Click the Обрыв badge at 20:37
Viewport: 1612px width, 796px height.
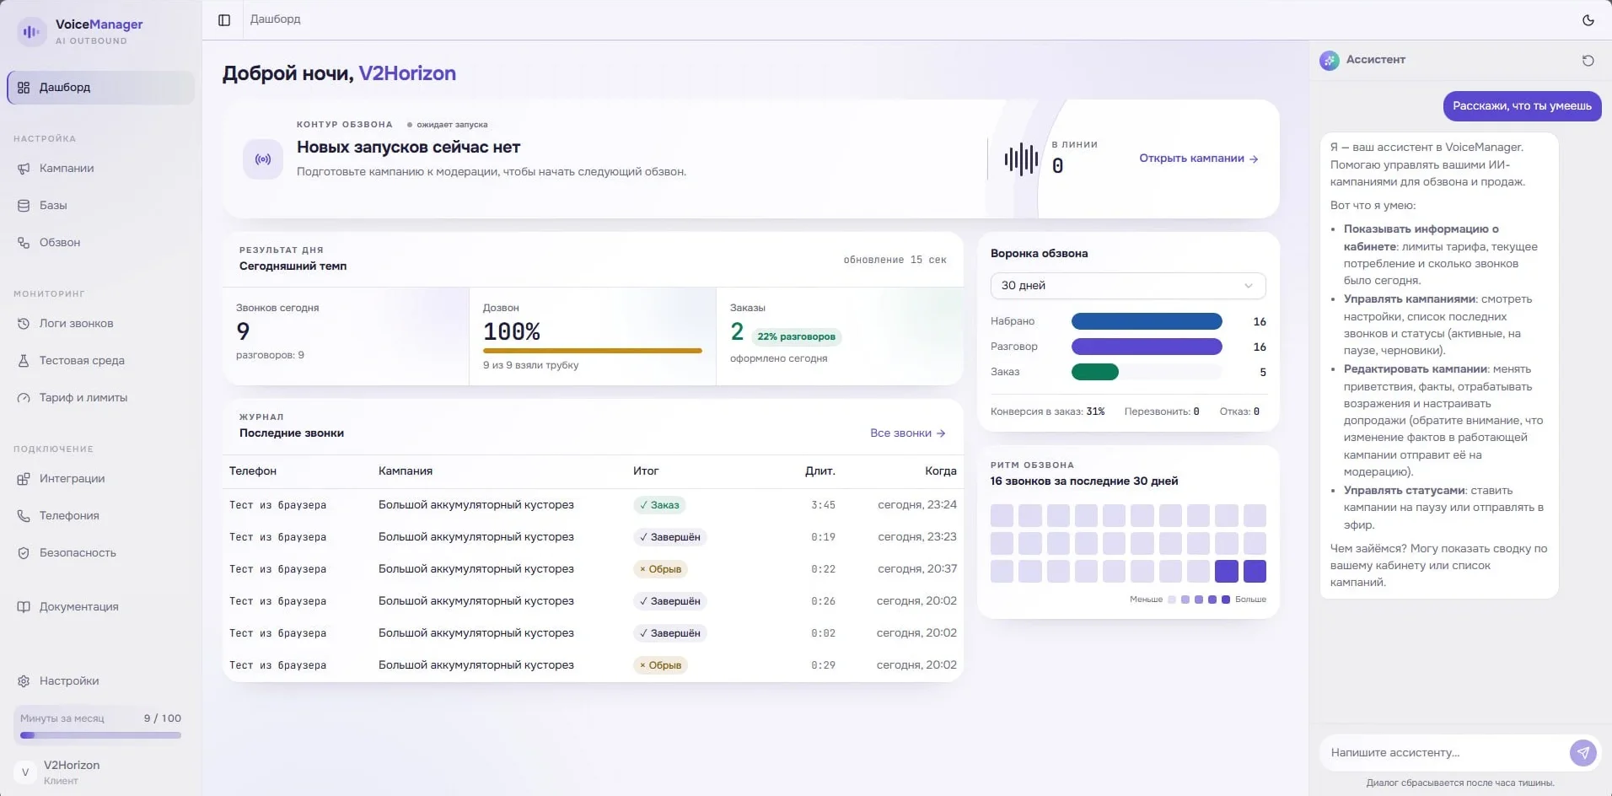(x=660, y=569)
